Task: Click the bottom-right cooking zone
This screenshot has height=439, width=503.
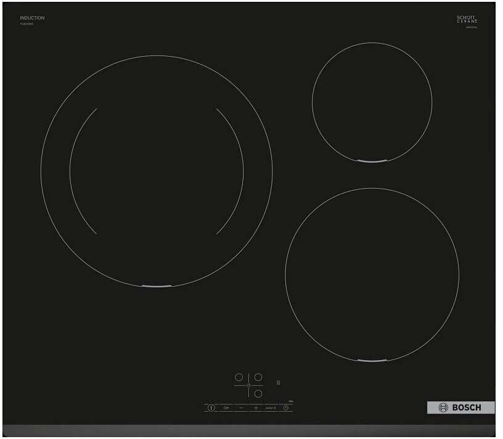Action: coord(372,274)
